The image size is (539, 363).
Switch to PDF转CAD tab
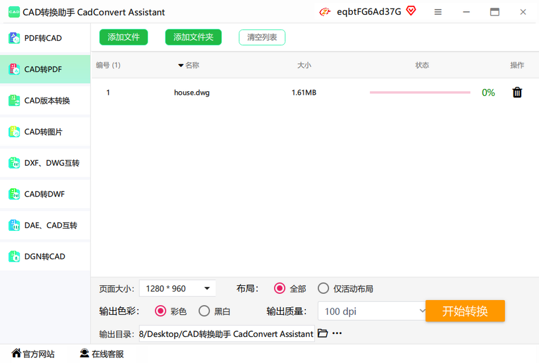[43, 38]
